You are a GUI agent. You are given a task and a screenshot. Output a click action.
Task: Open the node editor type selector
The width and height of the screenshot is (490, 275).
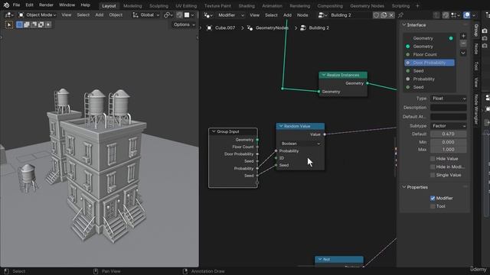click(208, 15)
